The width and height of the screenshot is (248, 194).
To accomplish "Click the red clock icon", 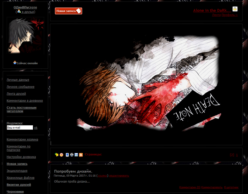I will click(x=61, y=155).
